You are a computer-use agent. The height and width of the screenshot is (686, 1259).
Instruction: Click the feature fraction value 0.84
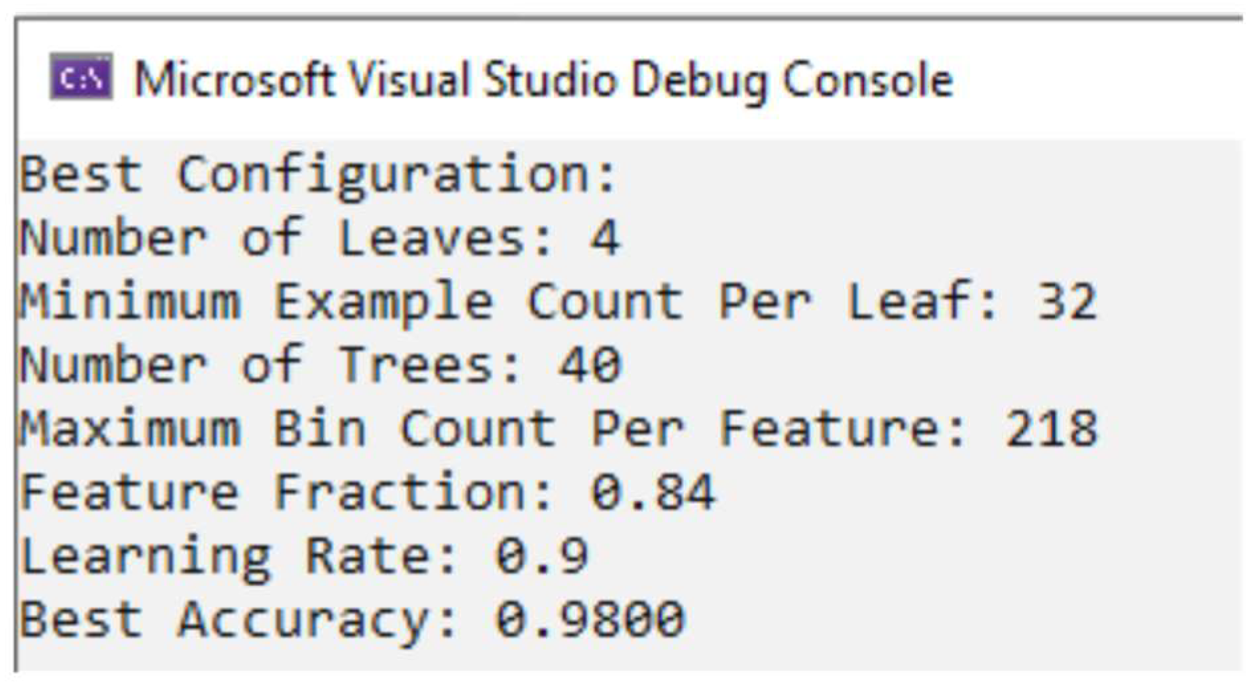(653, 493)
